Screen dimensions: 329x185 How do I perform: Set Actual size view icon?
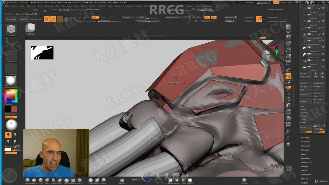coord(288,50)
